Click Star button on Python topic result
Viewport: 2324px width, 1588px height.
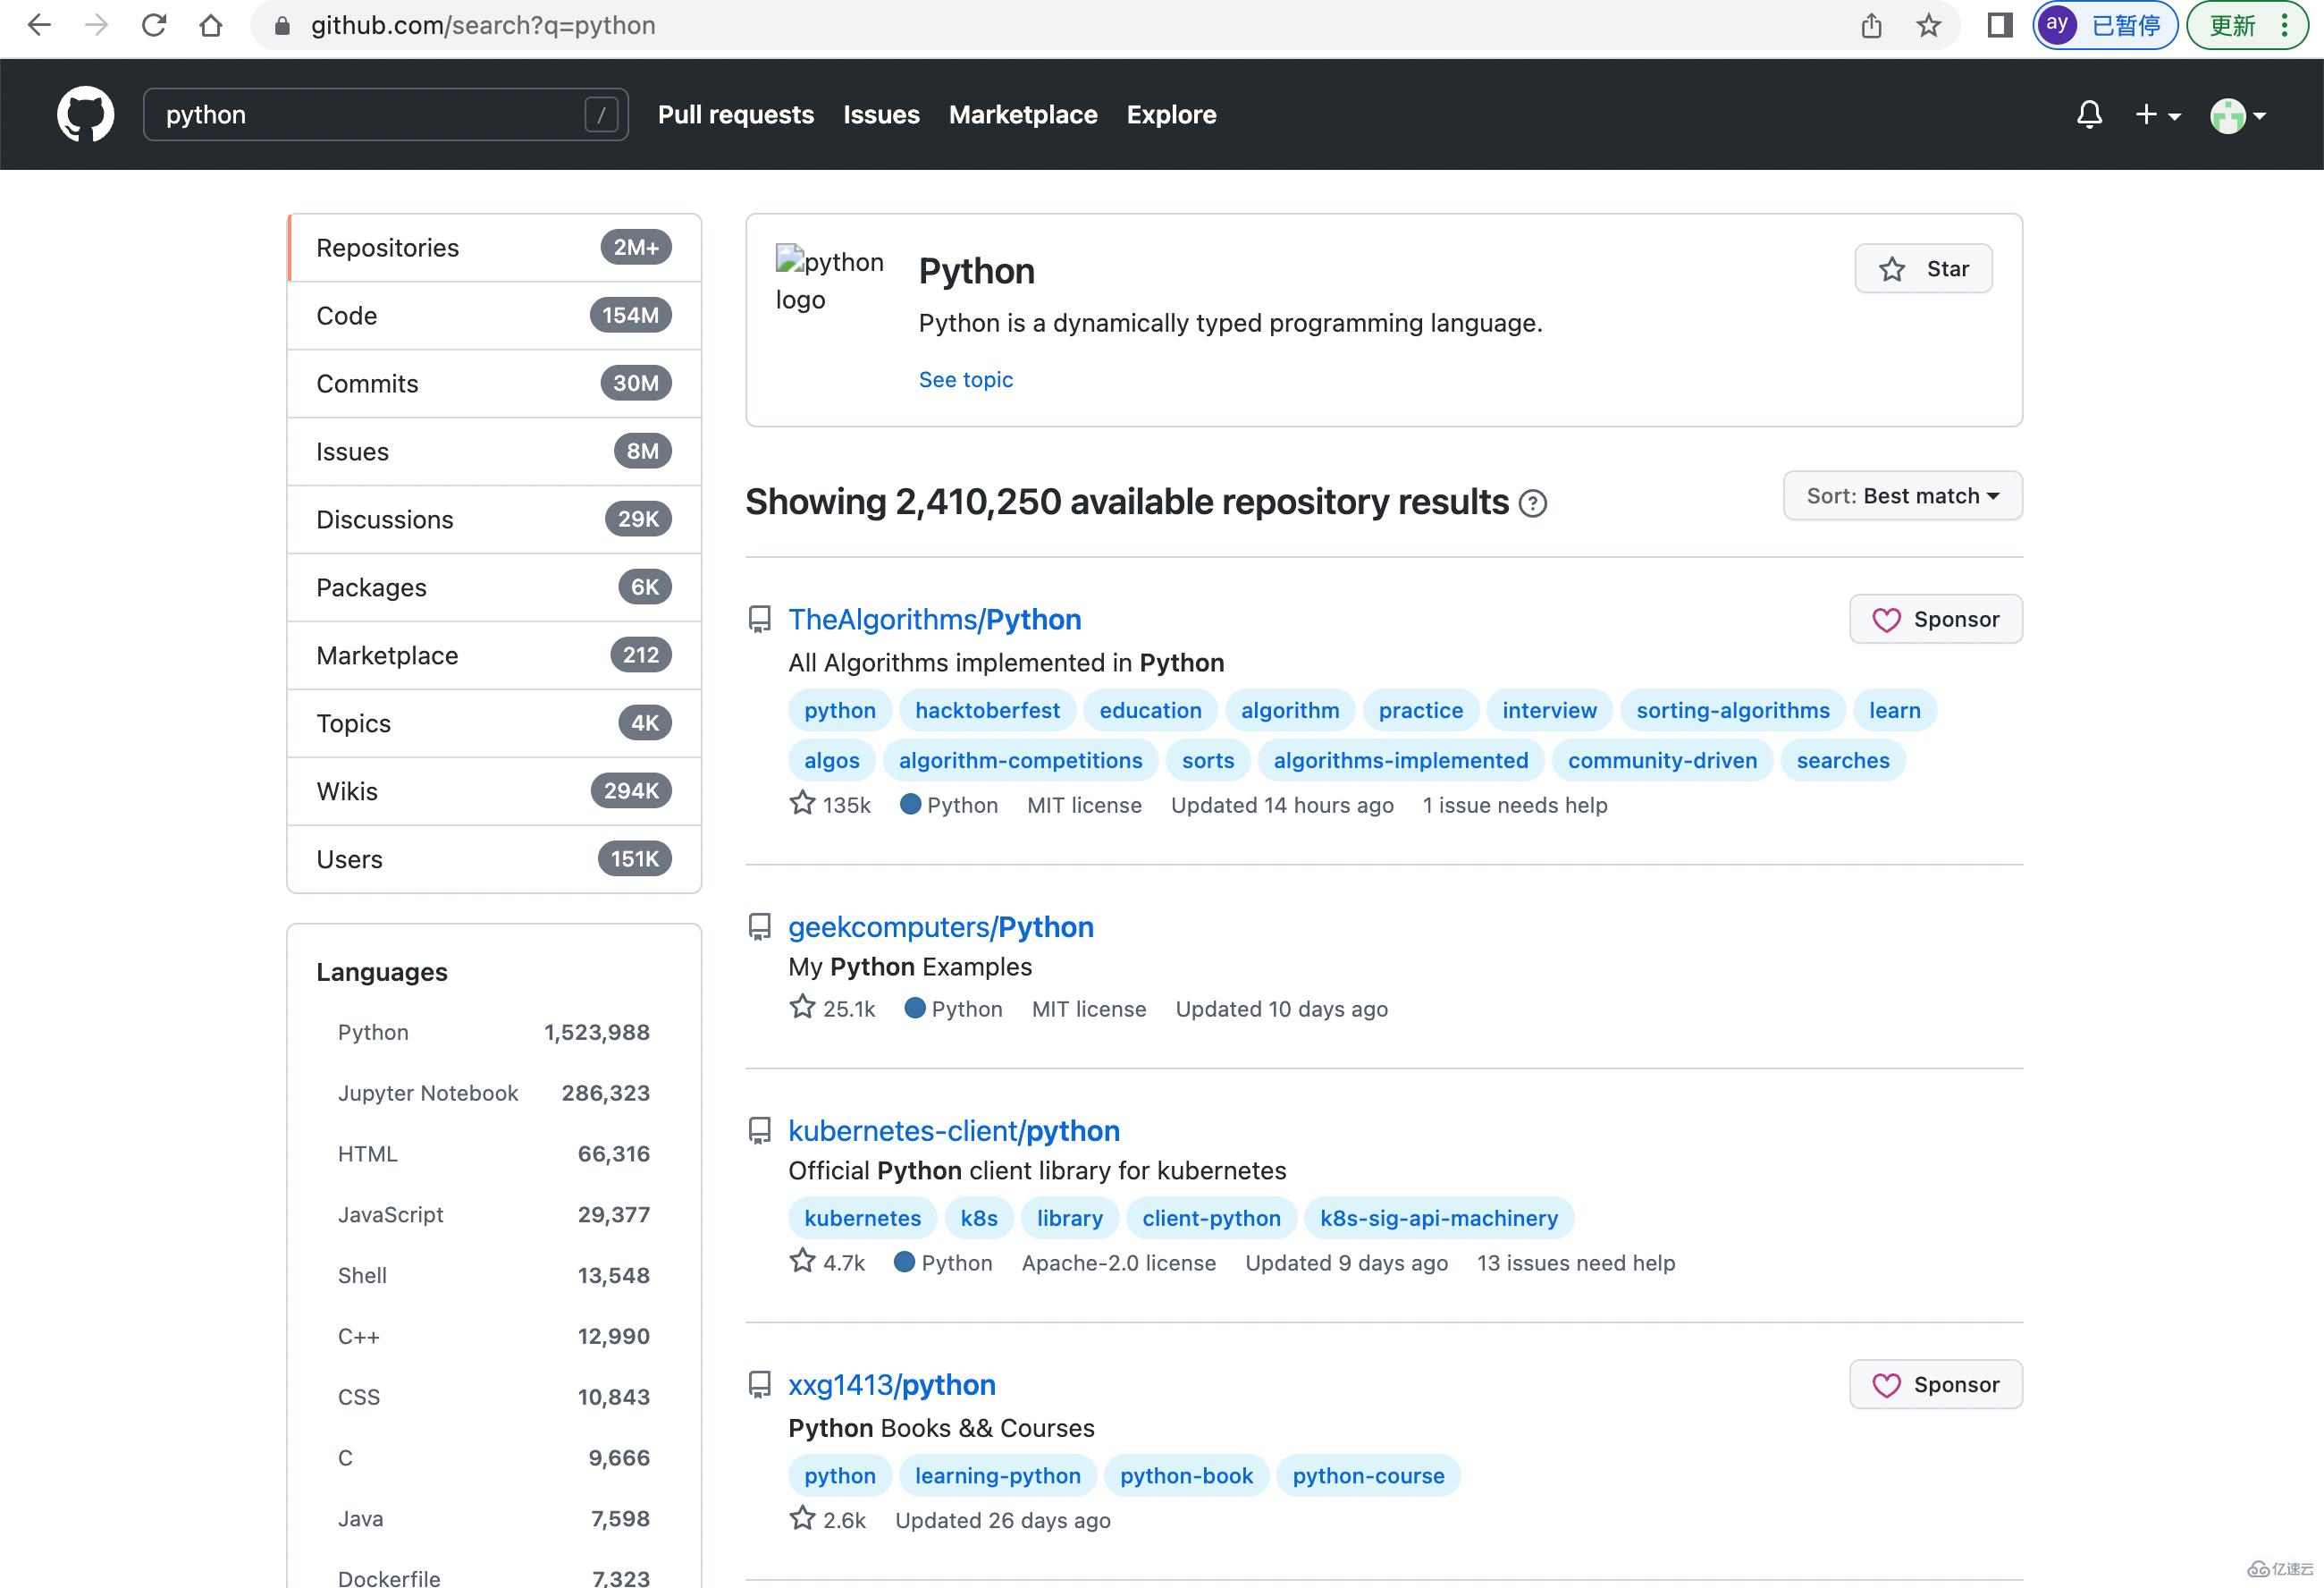point(1926,268)
